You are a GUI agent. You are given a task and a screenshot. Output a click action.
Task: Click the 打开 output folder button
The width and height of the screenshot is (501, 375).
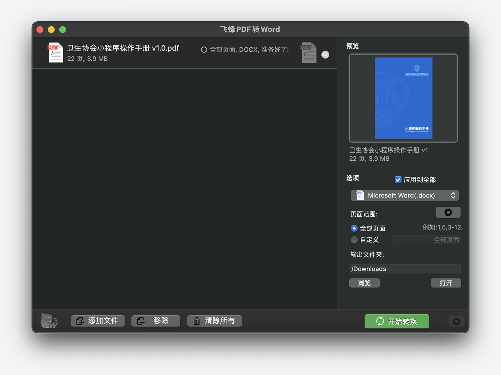tap(446, 283)
